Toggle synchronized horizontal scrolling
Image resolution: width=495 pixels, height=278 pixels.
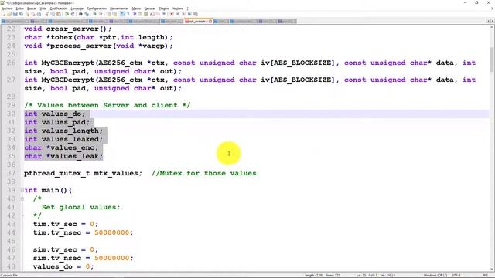pos(114,14)
